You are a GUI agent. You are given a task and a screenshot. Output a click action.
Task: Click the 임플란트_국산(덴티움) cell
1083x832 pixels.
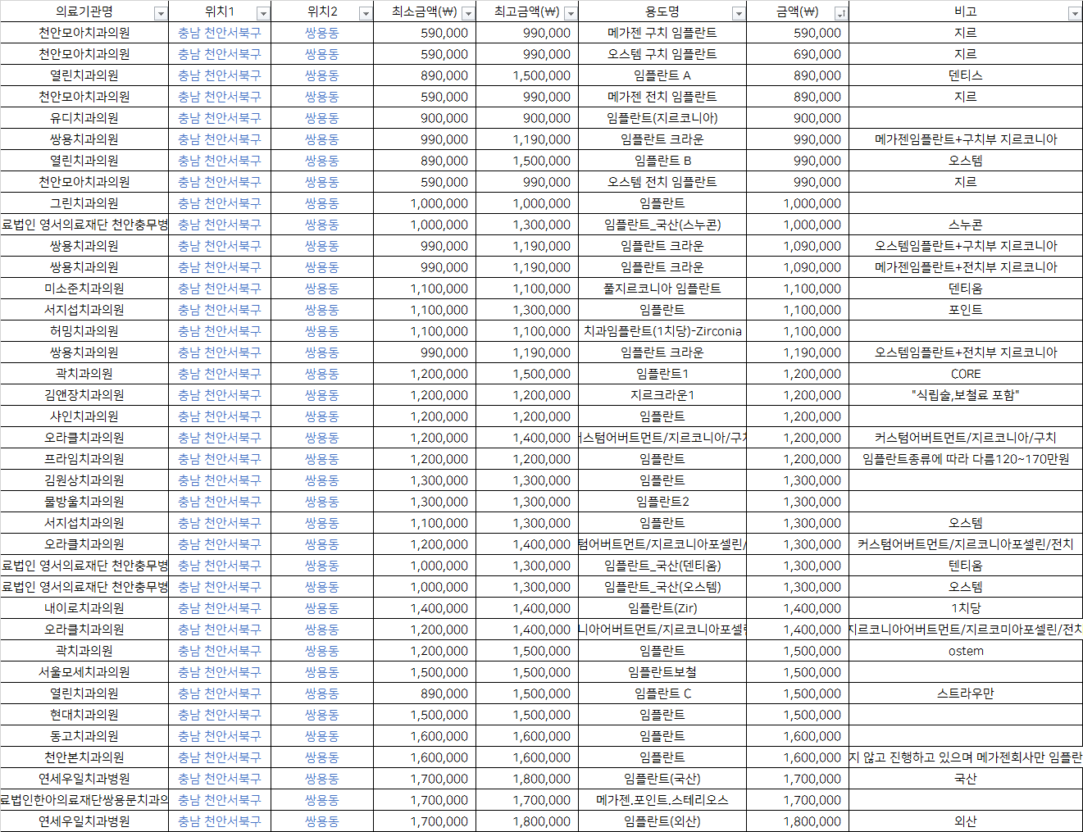pyautogui.click(x=662, y=566)
